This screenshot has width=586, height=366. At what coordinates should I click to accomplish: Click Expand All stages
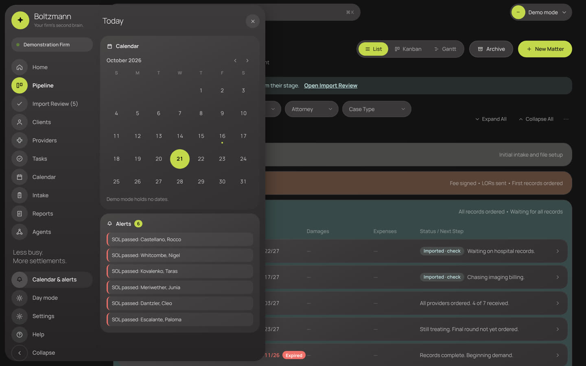(x=491, y=119)
